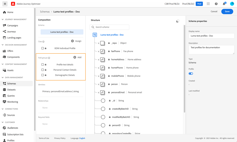Check the Profile test details checkbox

tap(43, 64)
